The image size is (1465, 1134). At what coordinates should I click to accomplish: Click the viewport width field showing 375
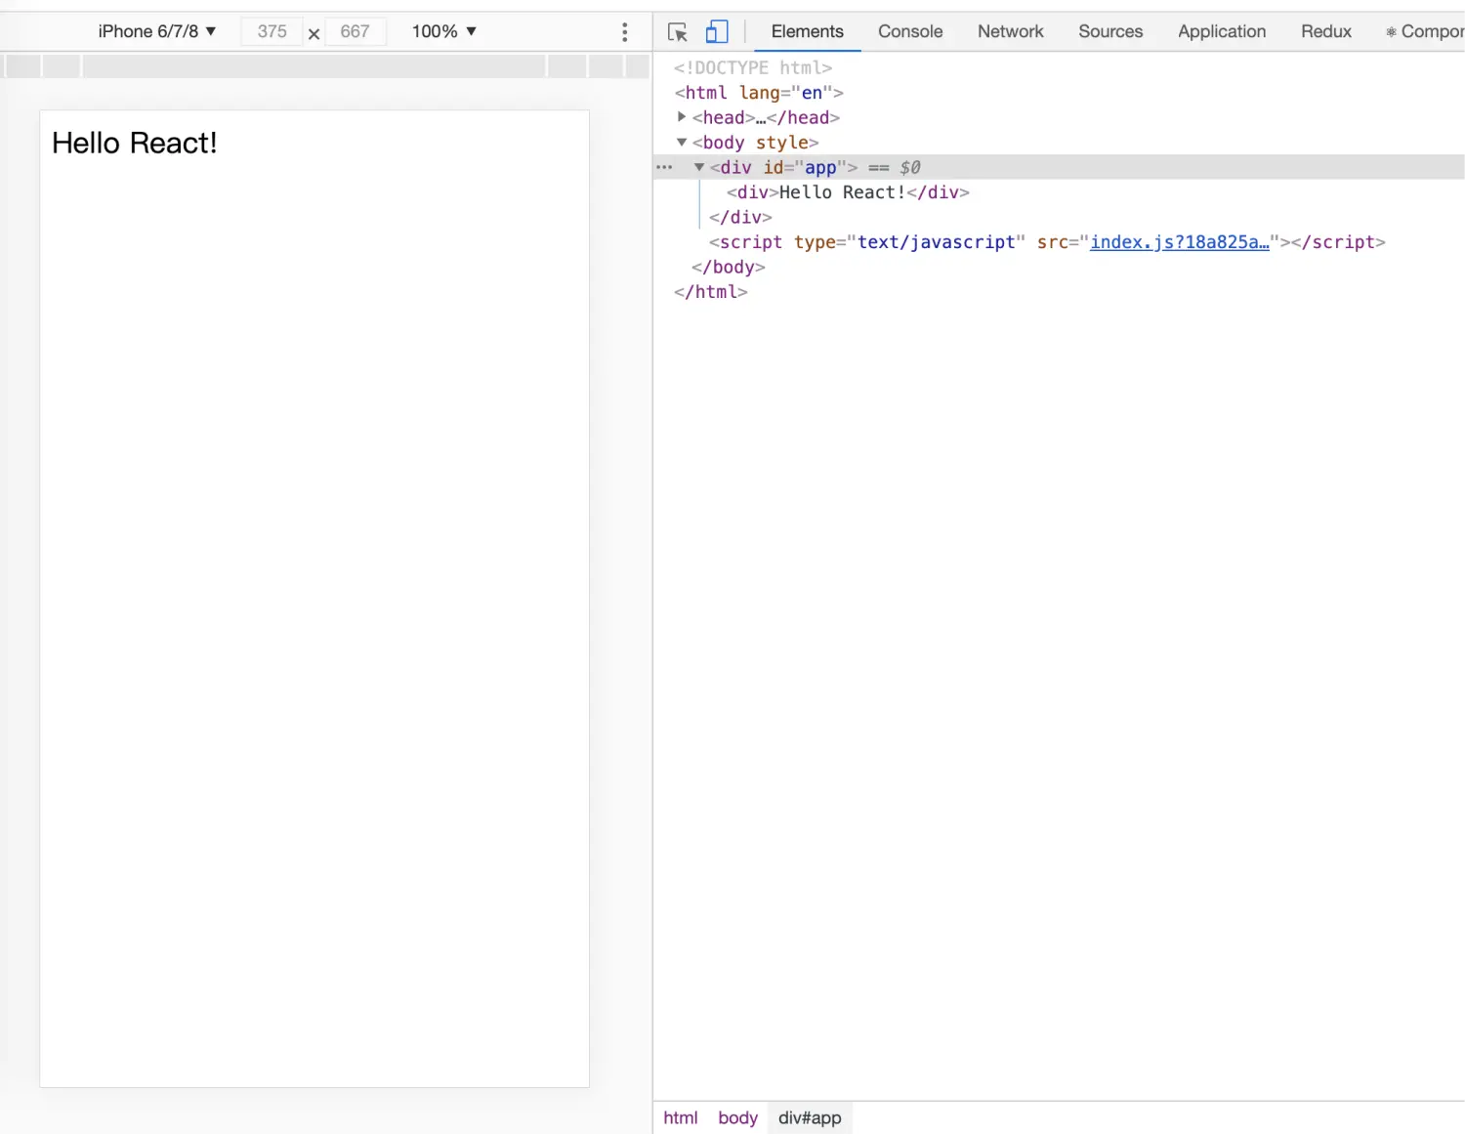(x=272, y=31)
